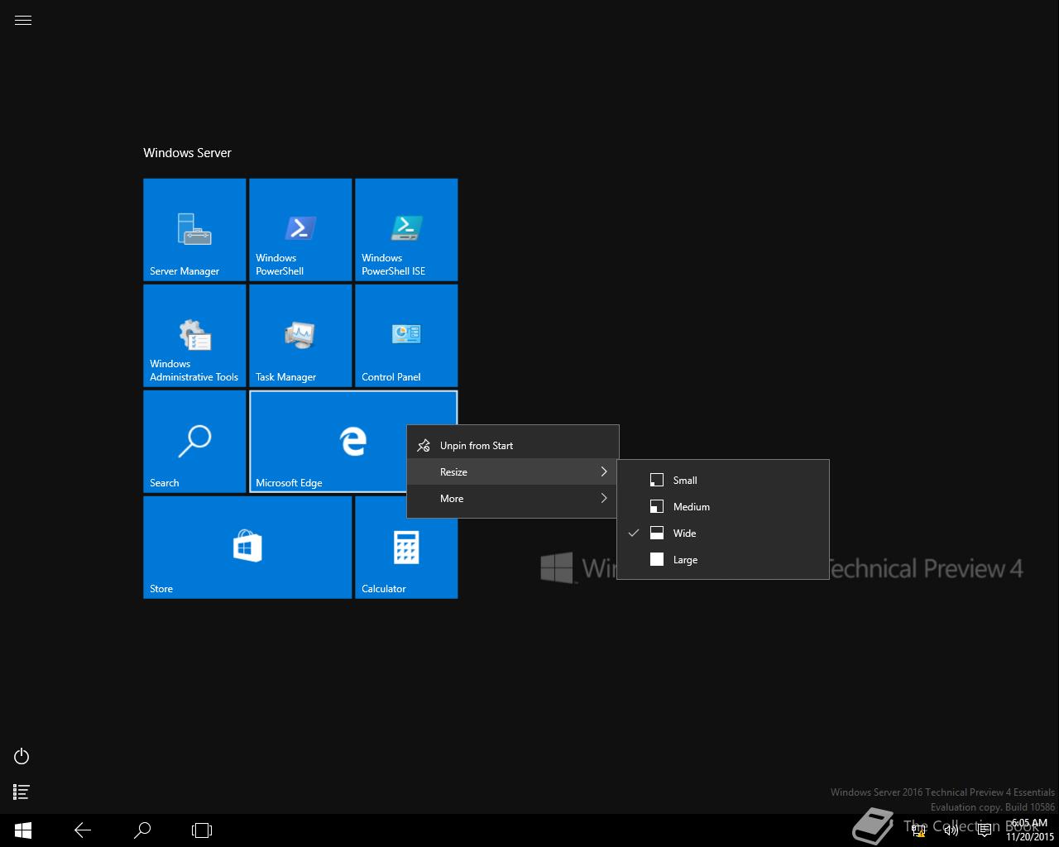Open the Server Manager tile
This screenshot has height=847, width=1059.
[x=194, y=229]
